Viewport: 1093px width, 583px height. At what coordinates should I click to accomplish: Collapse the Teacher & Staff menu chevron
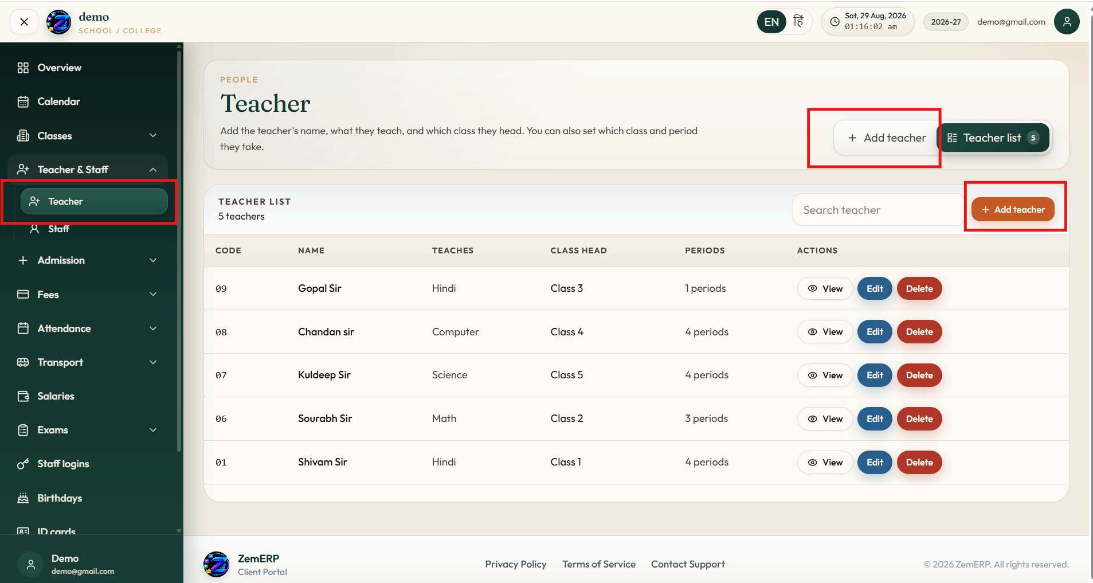(153, 170)
